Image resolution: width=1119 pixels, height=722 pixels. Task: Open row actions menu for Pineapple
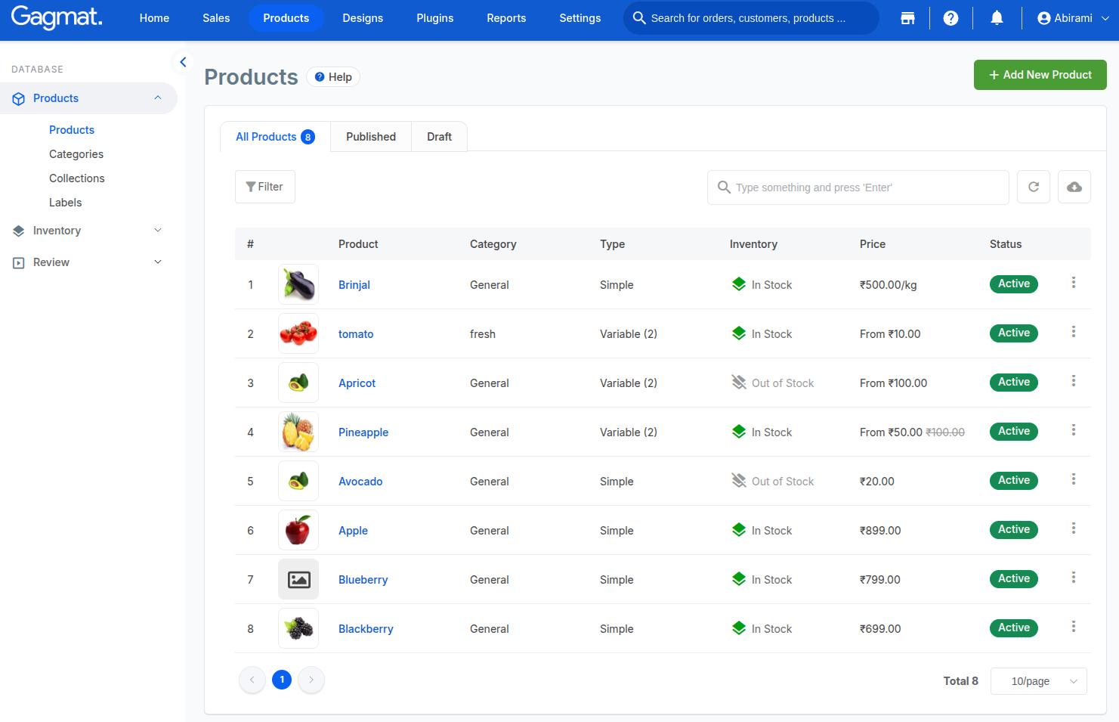coord(1073,430)
